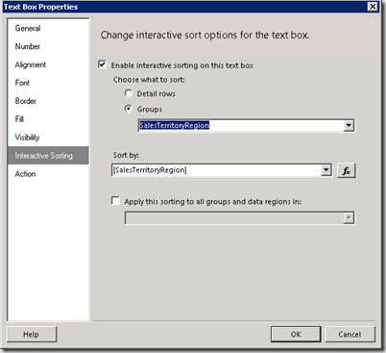Select the Fill page
Screen dimensions: 386x353
[x=19, y=119]
